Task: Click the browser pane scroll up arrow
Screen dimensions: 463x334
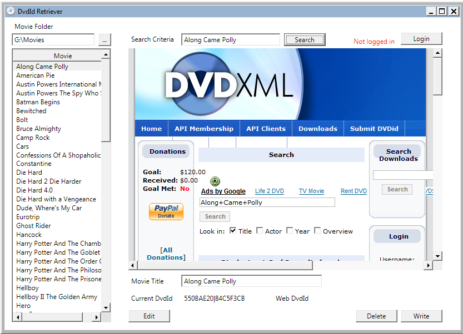Action: (437, 53)
